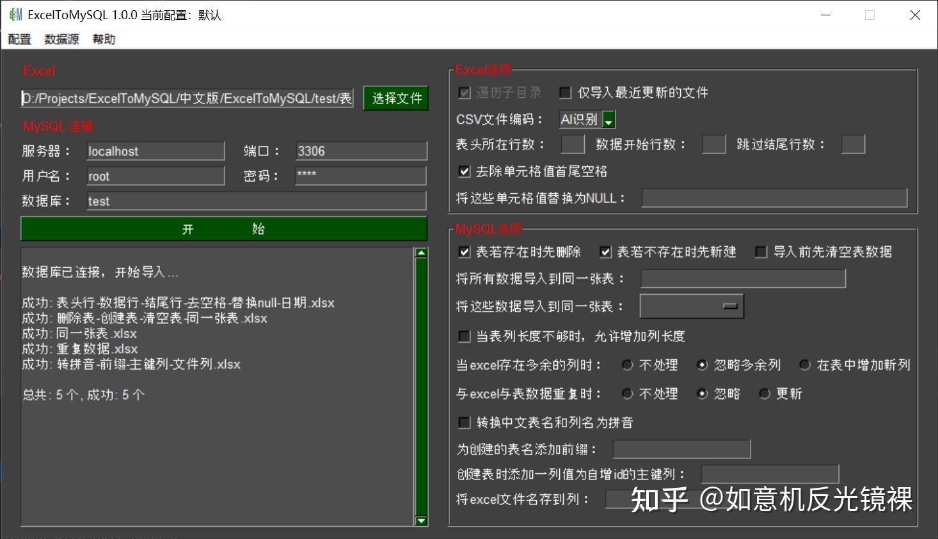This screenshot has width=938, height=539.
Task: Open the 配置 menu
Action: 20,40
